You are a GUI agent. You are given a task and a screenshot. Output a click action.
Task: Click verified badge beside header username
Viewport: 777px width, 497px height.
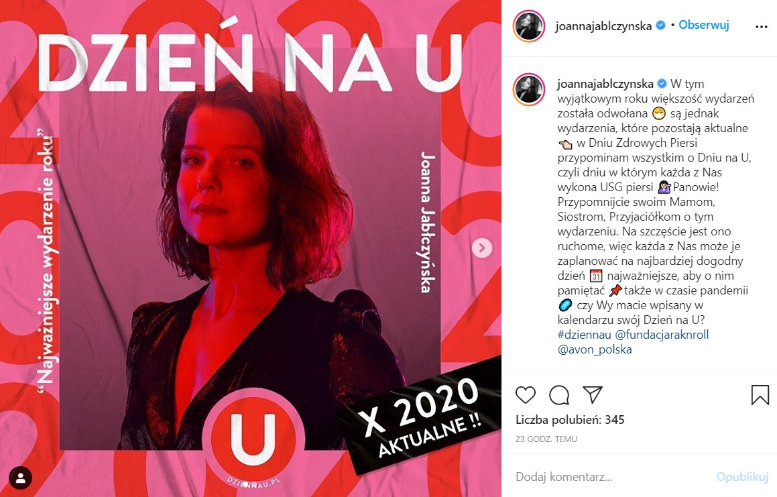click(660, 25)
